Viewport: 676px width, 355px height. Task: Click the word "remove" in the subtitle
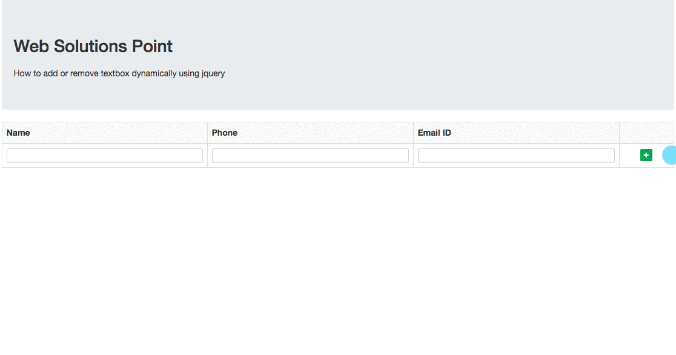pos(84,74)
